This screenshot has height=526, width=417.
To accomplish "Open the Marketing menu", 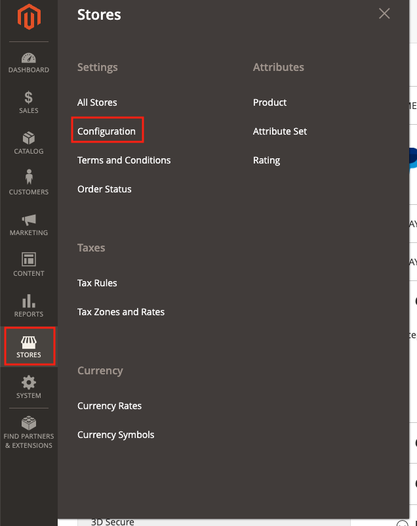I will [29, 225].
